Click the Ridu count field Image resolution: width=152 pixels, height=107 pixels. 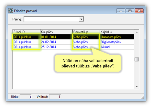pos(26,97)
